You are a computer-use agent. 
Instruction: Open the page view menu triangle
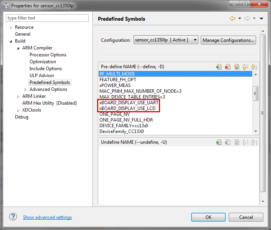(x=261, y=18)
